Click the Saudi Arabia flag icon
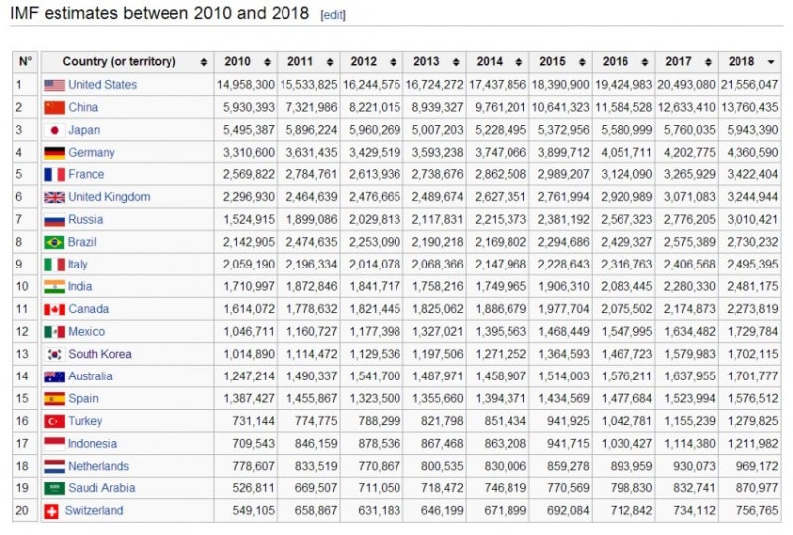This screenshot has width=793, height=535. tap(55, 488)
